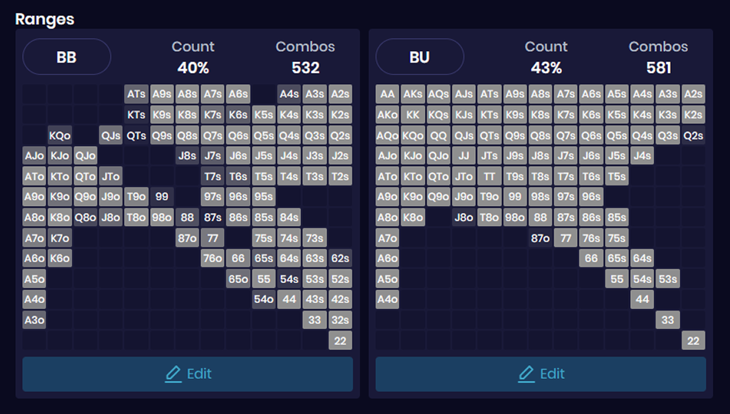Toggle the AA cell in BU range
The height and width of the screenshot is (414, 730).
coord(388,94)
